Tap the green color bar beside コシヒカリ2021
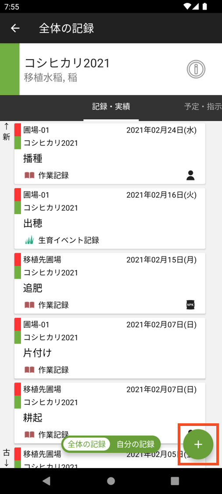Screen dimensions: 222x494 pos(10,69)
